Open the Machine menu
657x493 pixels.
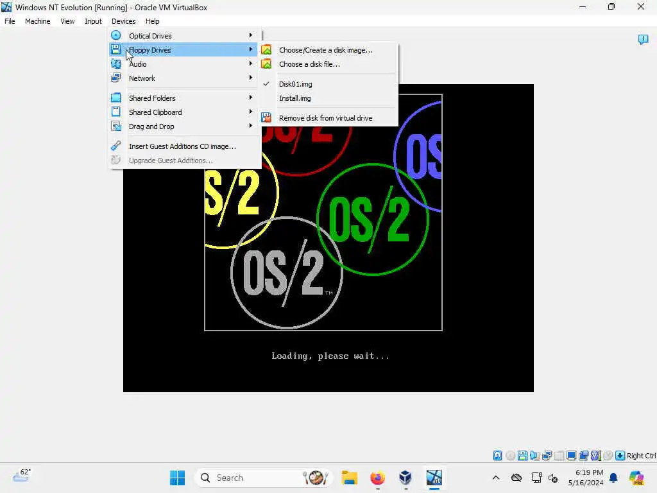(37, 21)
